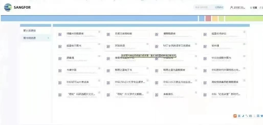
Task: Click the resource address search field
Action: pos(203,7)
